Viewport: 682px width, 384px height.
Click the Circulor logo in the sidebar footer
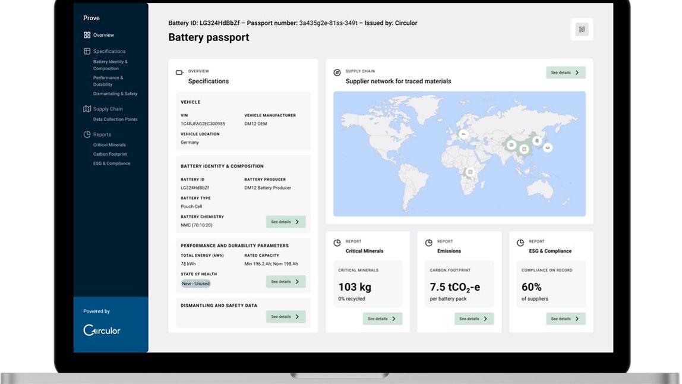coord(102,331)
